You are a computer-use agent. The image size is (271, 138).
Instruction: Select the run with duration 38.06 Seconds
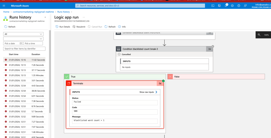24,91
